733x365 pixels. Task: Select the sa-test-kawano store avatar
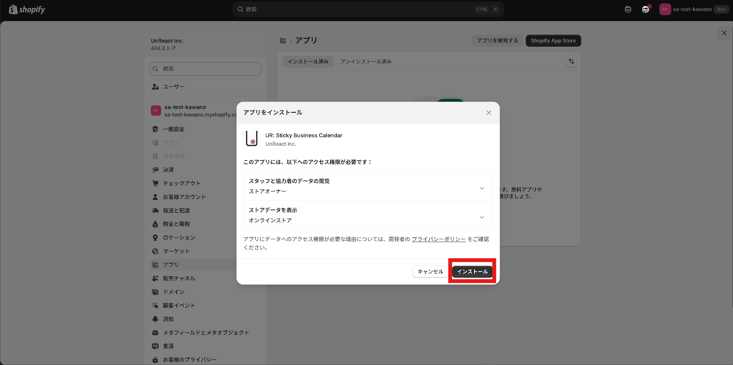tap(156, 111)
